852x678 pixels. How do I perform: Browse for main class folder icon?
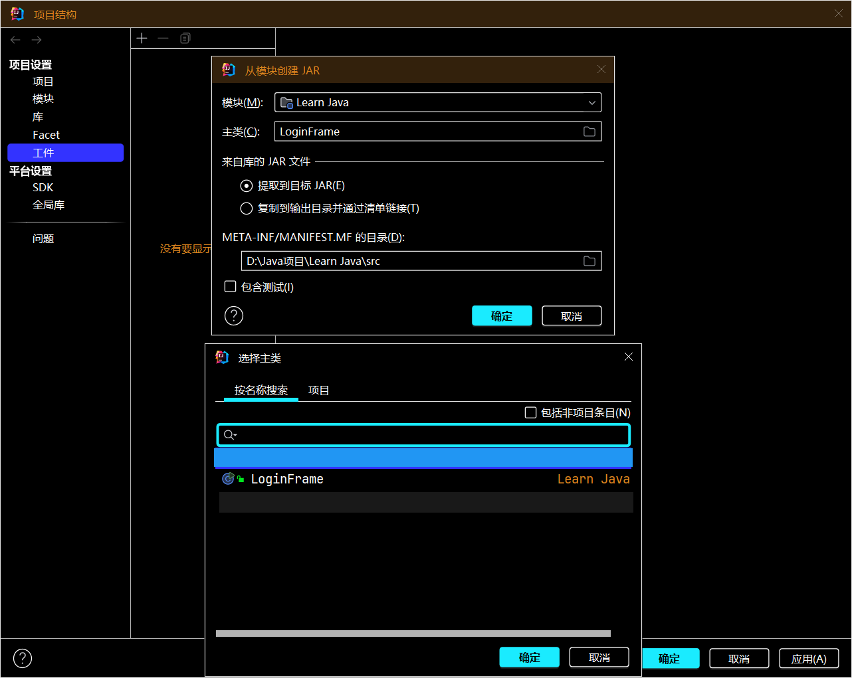click(589, 131)
